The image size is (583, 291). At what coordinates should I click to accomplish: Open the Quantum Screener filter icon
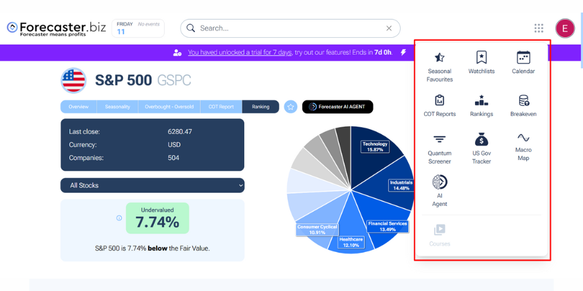[440, 139]
